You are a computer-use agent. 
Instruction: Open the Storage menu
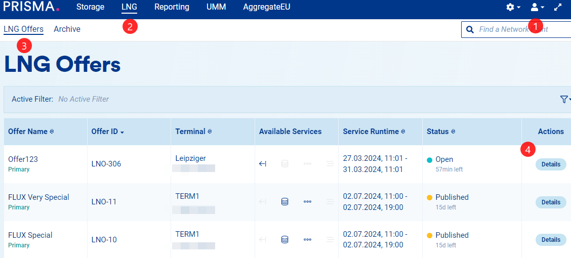[90, 7]
